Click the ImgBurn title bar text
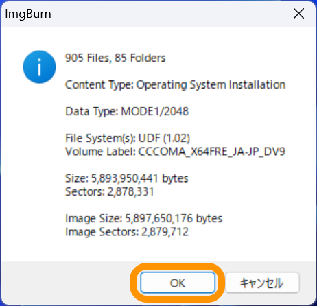 click(28, 14)
